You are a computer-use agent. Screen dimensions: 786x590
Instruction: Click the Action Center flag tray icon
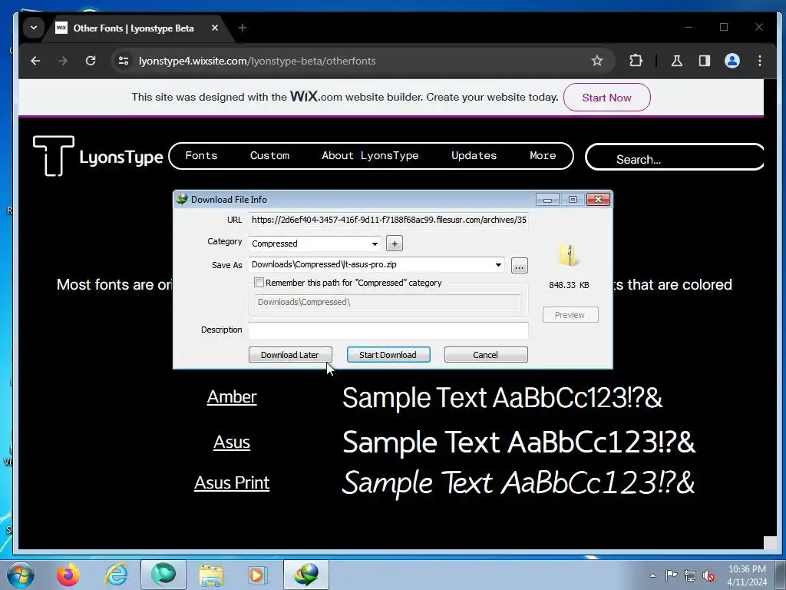[671, 575]
